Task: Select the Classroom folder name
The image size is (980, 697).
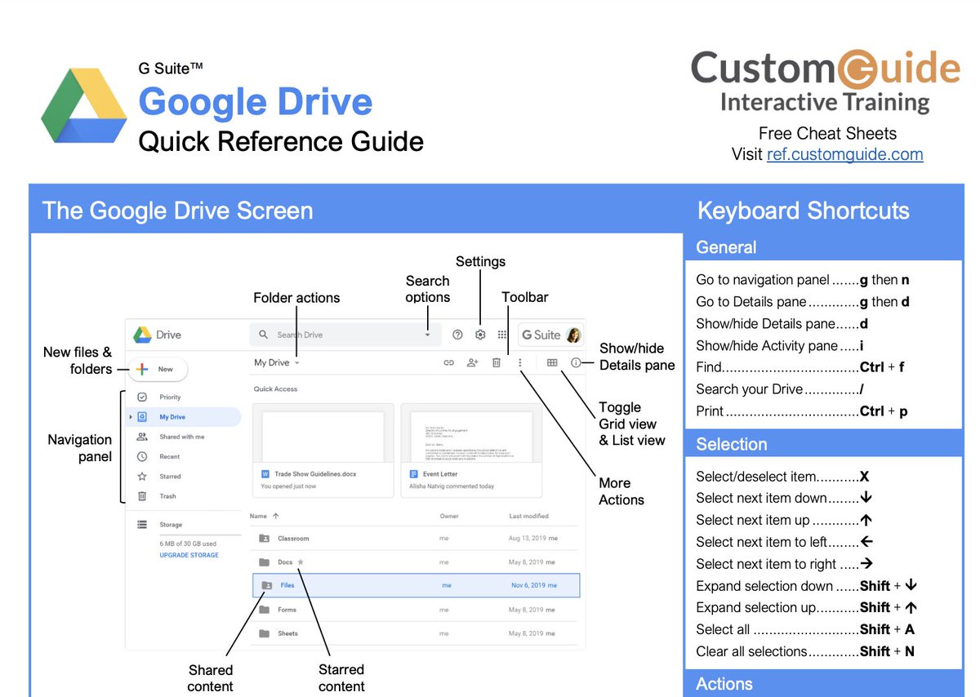Action: click(293, 539)
